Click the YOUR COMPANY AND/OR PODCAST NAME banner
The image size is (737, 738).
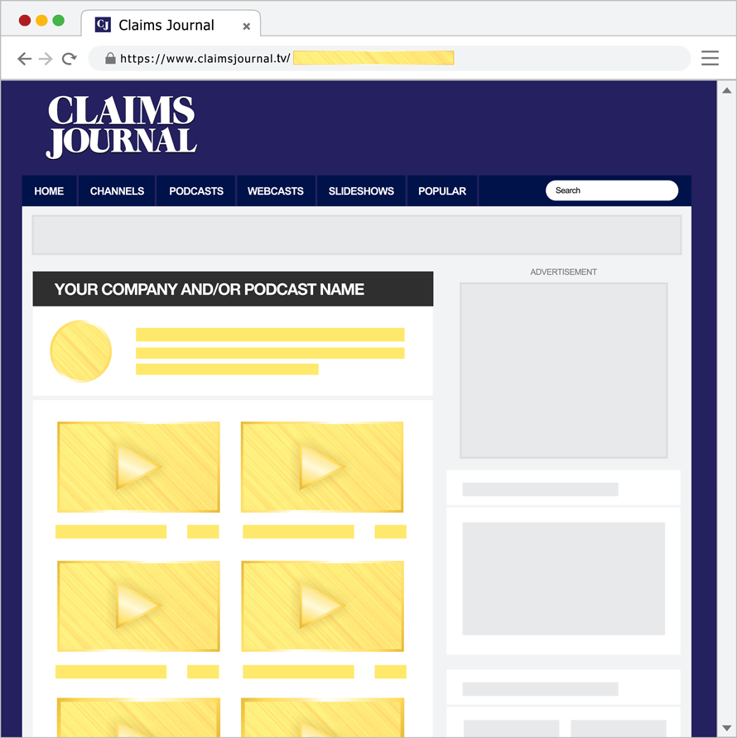point(233,288)
